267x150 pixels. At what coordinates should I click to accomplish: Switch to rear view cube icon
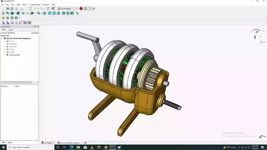63,13
